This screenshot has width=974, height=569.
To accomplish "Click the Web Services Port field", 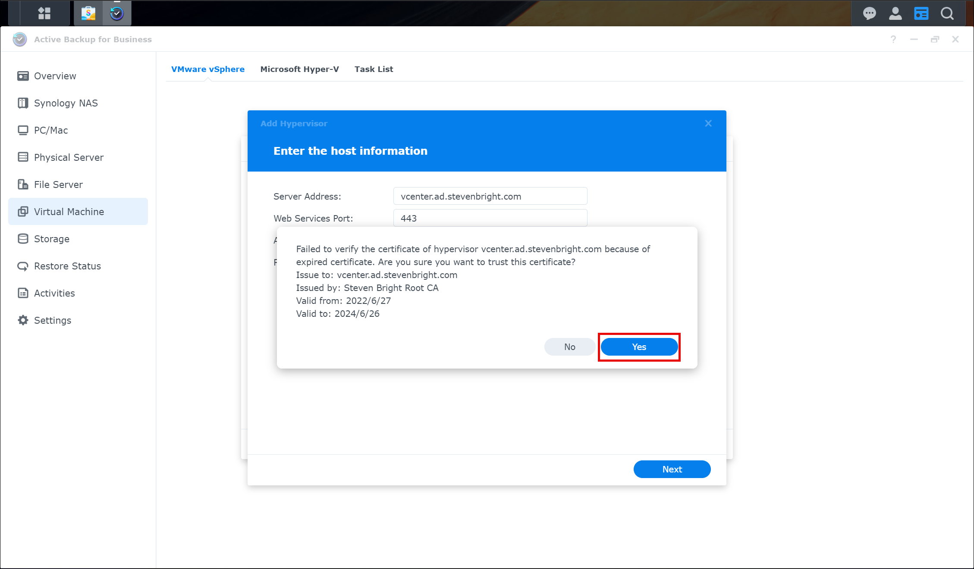I will [490, 218].
